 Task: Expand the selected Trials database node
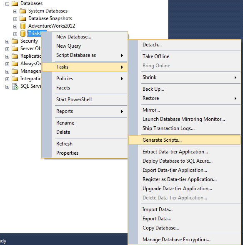pos(15,34)
